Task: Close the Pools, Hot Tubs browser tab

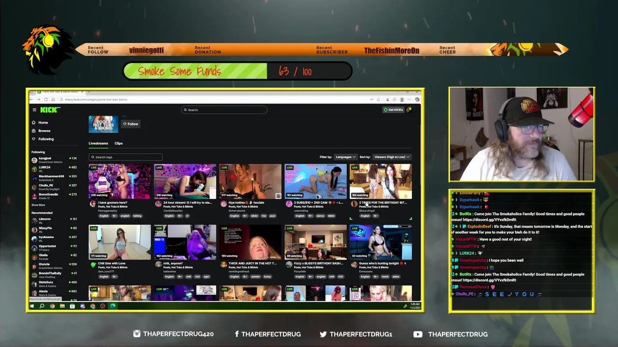Action: click(x=82, y=92)
